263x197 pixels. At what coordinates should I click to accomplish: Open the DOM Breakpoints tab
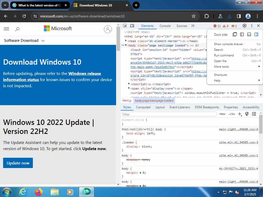tap(207, 107)
